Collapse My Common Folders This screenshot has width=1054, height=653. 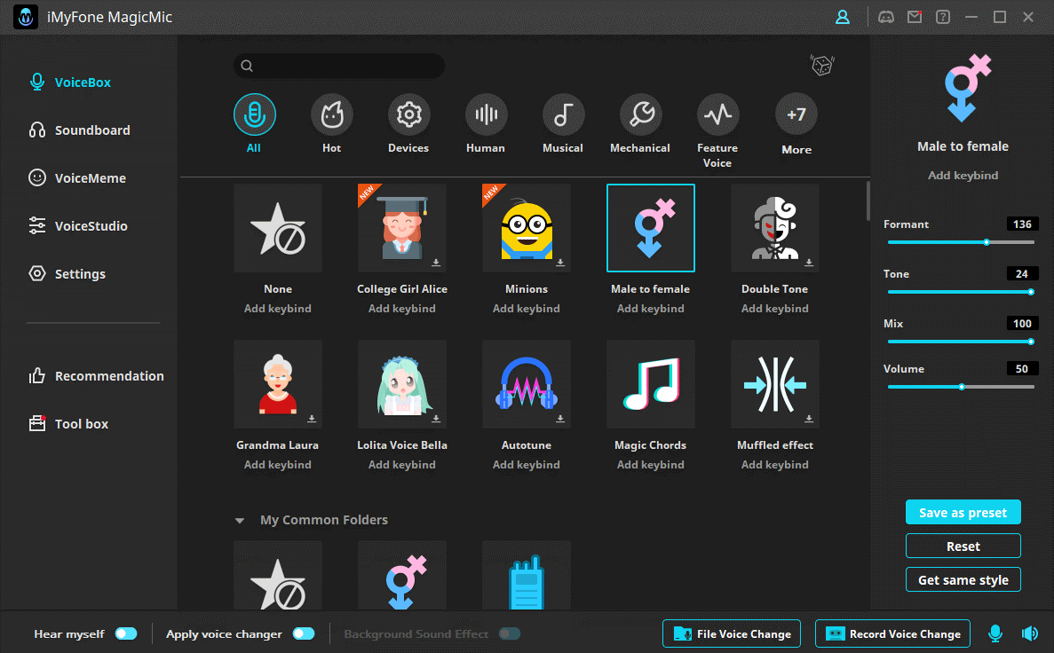pos(238,521)
